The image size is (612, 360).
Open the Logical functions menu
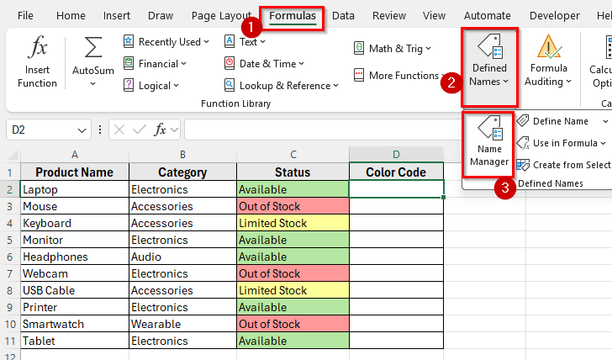[x=151, y=86]
